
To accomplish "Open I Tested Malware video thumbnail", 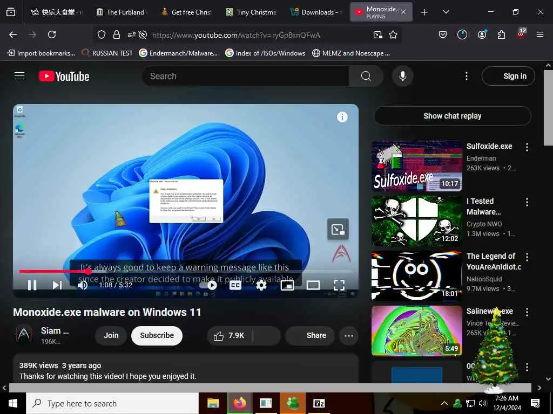I will coord(417,221).
